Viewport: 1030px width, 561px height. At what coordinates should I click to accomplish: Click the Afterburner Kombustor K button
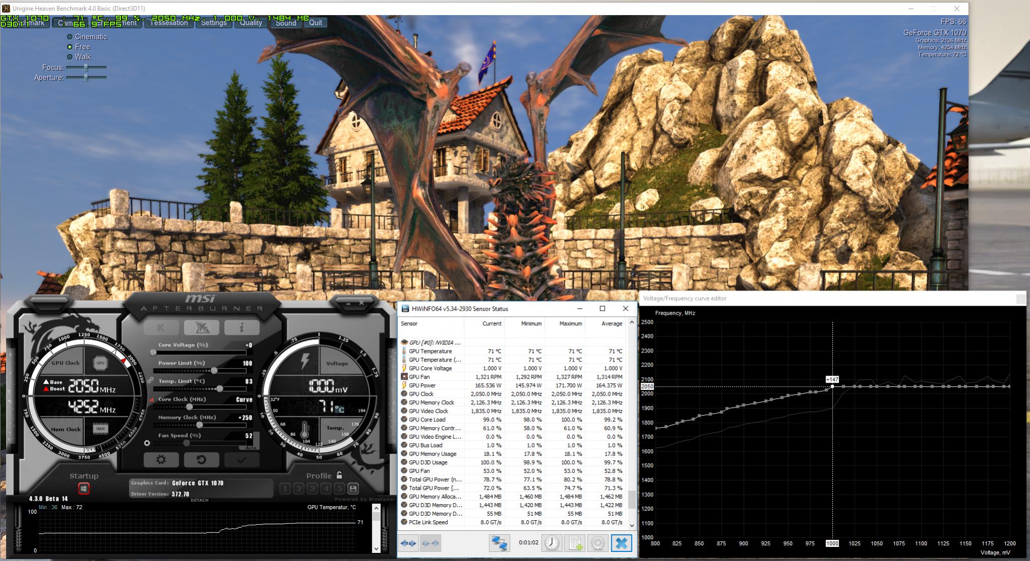coord(161,328)
